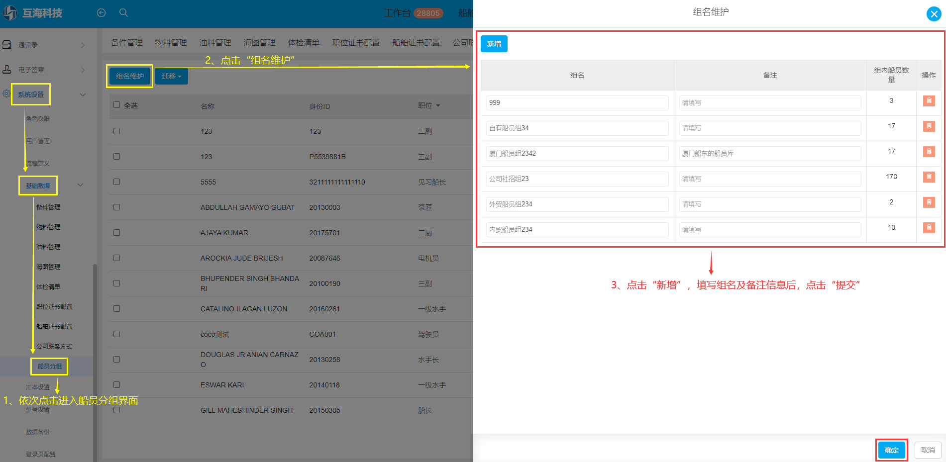Check the row with ID P5539881B

tap(116, 156)
